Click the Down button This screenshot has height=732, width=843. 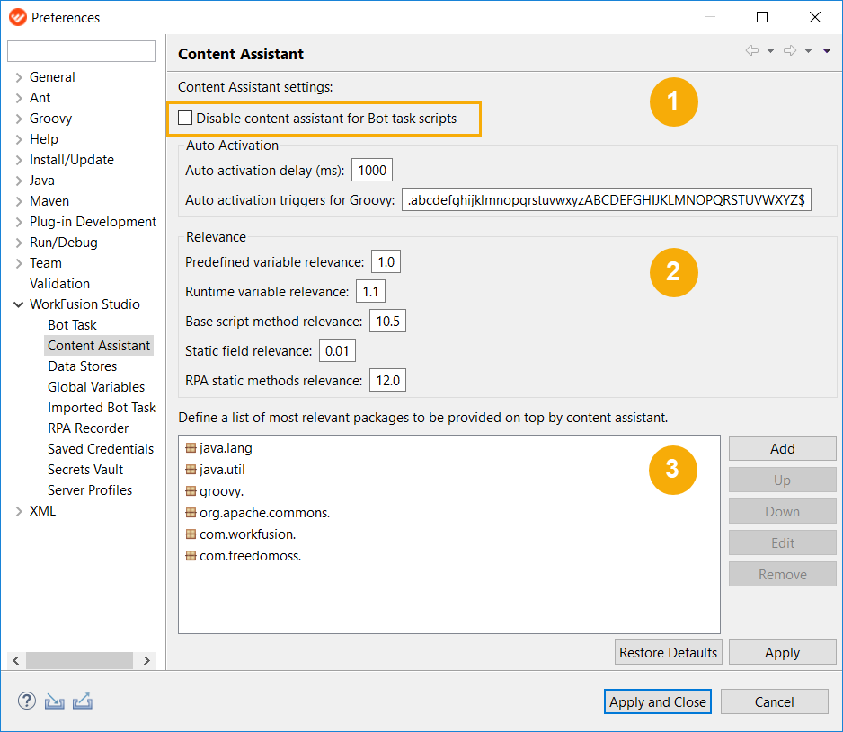(782, 511)
